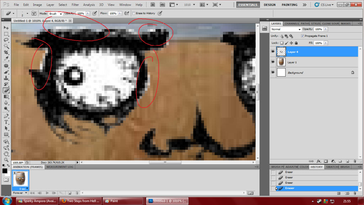Delete the current history state
The width and height of the screenshot is (364, 205).
point(355,193)
